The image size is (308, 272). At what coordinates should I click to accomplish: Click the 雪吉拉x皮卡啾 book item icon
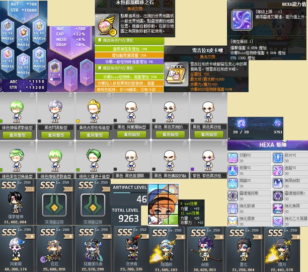pos(176,74)
